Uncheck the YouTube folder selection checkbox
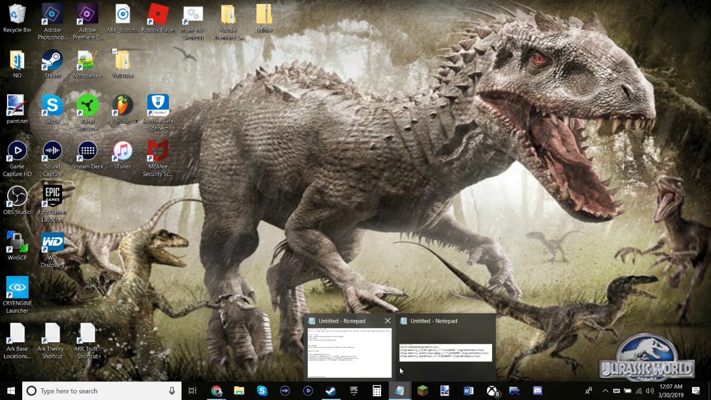Image resolution: width=711 pixels, height=400 pixels. coord(114,51)
